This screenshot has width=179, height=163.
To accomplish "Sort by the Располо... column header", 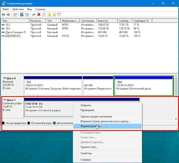I will 37,21.
